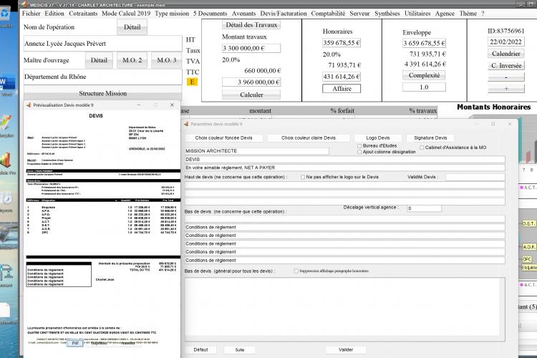
Task: Click the Affaire button
Action: tap(342, 88)
